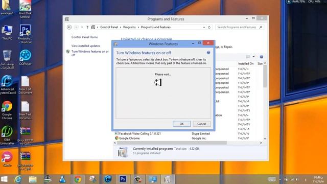The image size is (327, 184).
Task: Open the view options dropdown arrow
Action: (253, 57)
